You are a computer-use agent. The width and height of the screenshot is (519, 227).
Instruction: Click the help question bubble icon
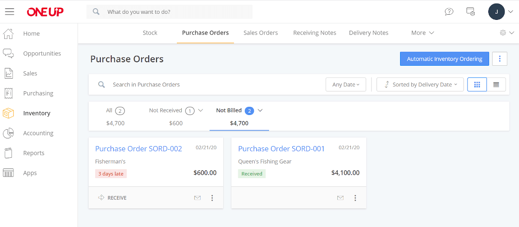[449, 12]
